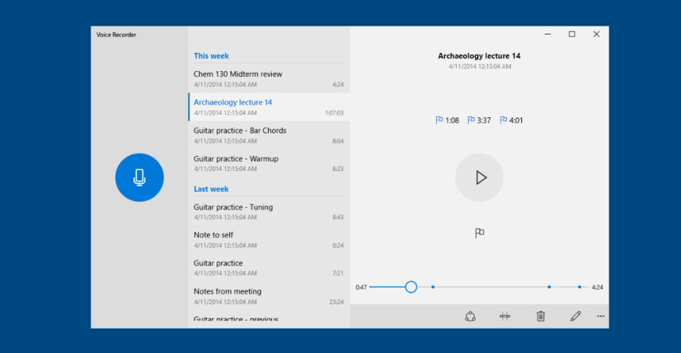Click the Archaeology lecture 14 title in player

point(479,56)
